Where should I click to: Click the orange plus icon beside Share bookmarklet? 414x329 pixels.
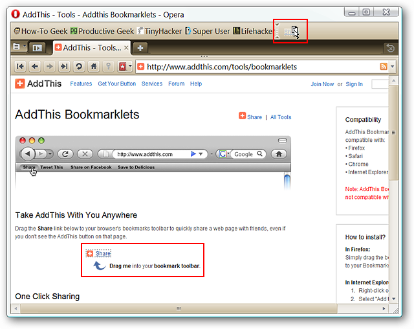click(x=90, y=254)
